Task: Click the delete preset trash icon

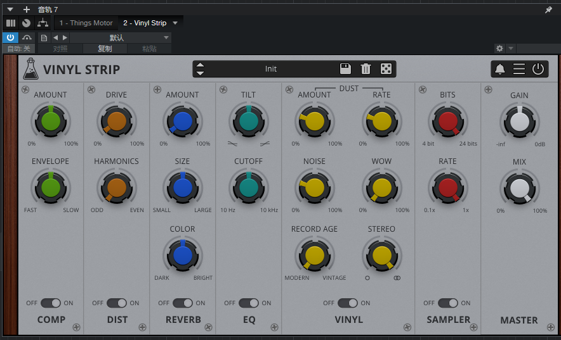Action: [x=366, y=68]
